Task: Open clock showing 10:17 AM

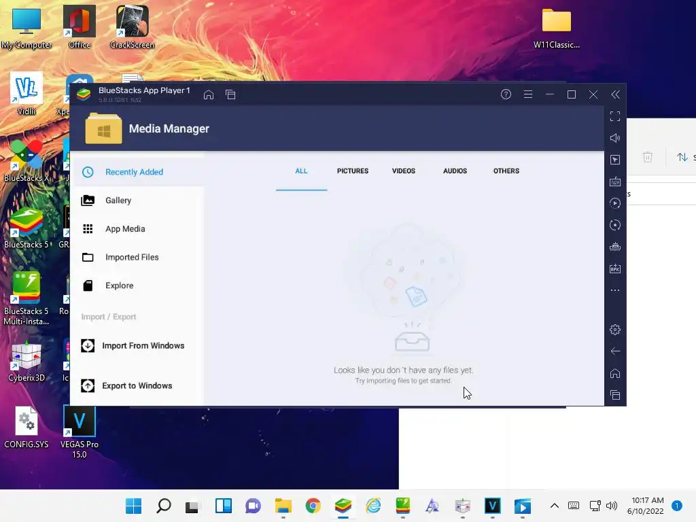Action: pyautogui.click(x=646, y=506)
